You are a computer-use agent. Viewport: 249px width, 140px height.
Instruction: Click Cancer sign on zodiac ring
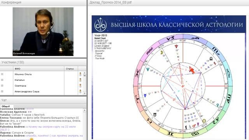point(195,134)
